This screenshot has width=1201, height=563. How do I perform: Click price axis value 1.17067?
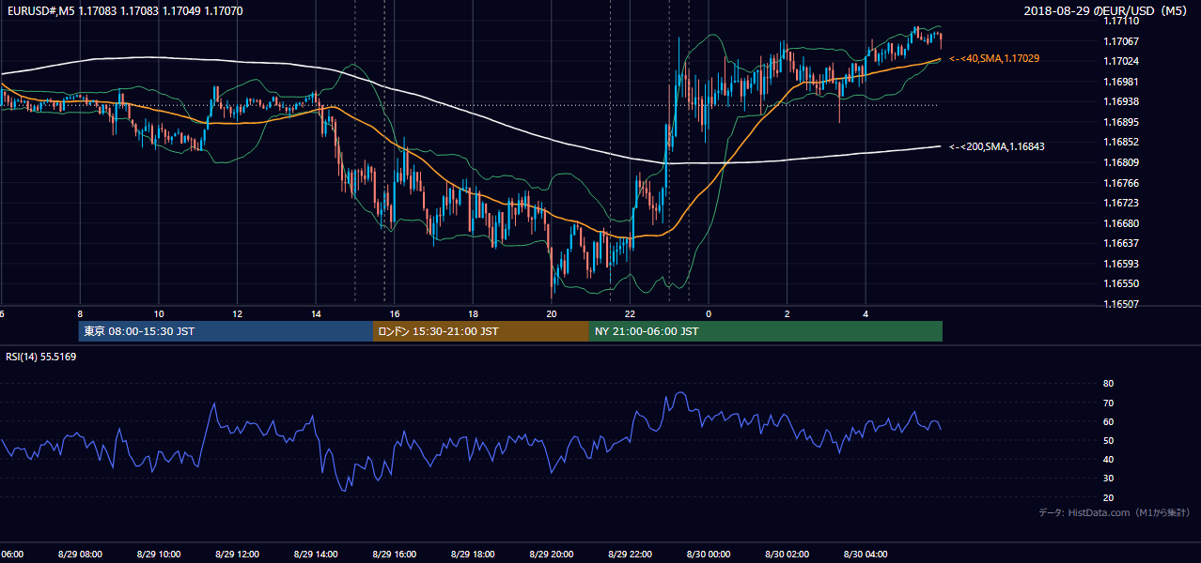coord(1122,41)
